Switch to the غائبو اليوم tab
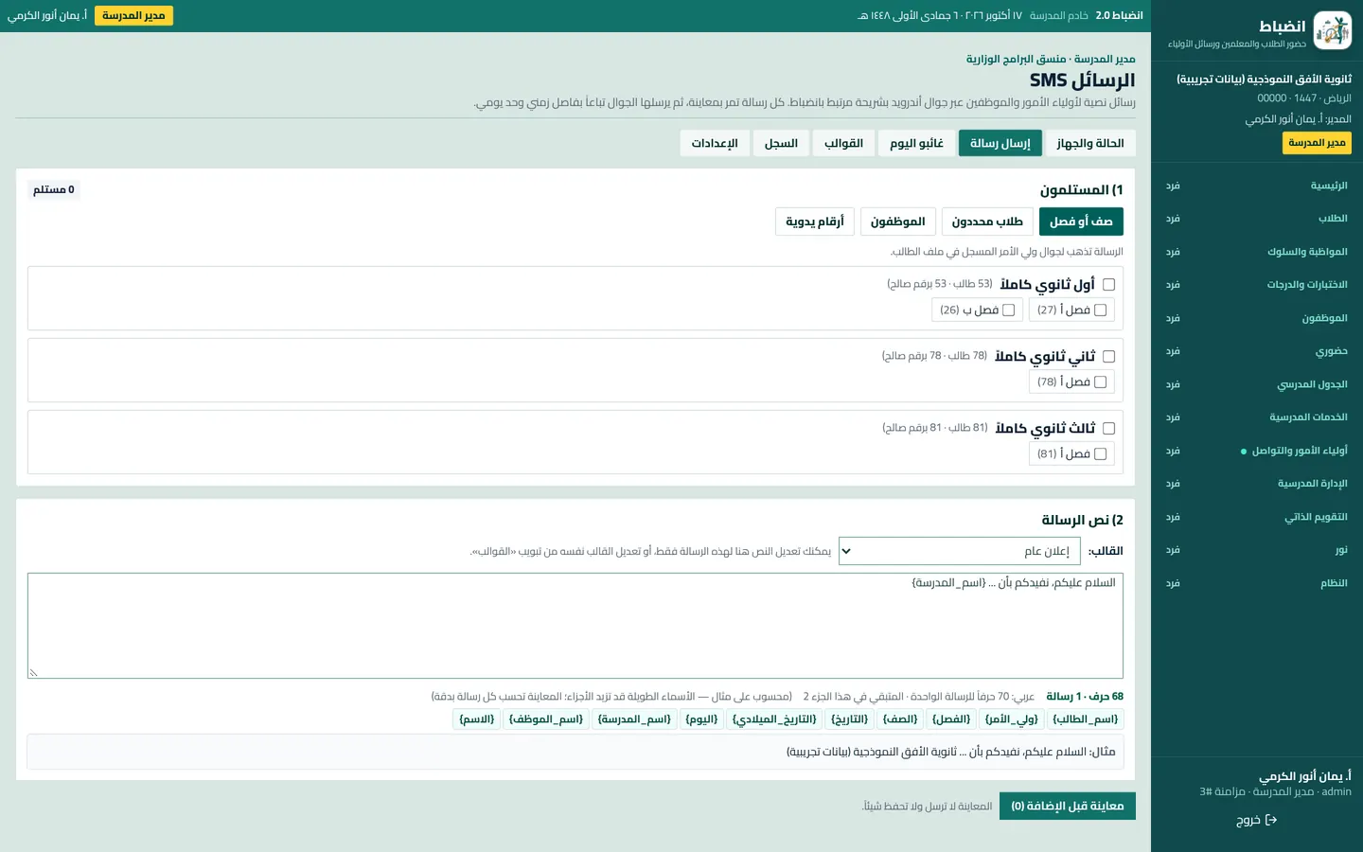1363x852 pixels. (x=916, y=143)
